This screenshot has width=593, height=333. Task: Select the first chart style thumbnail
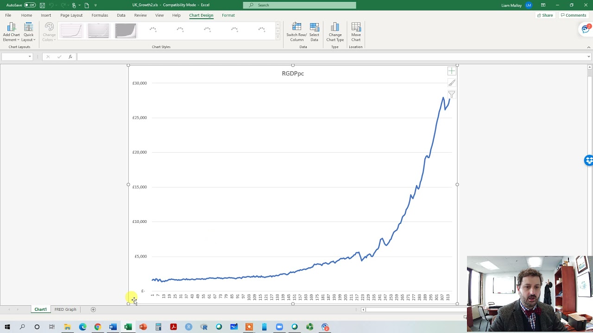[71, 31]
